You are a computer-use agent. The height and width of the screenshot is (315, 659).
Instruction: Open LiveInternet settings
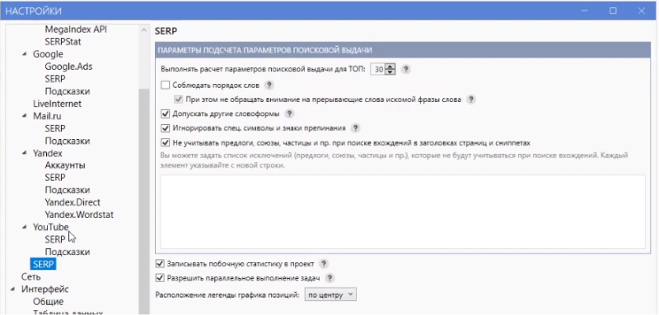coord(57,104)
